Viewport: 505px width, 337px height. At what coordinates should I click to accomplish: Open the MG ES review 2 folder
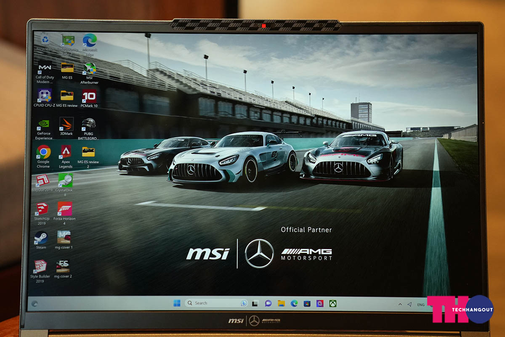tap(88, 157)
